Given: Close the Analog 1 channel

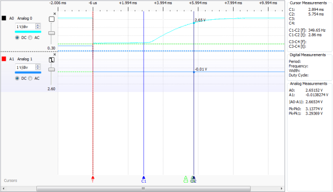Looking at the screenshot, I should pos(55,55).
